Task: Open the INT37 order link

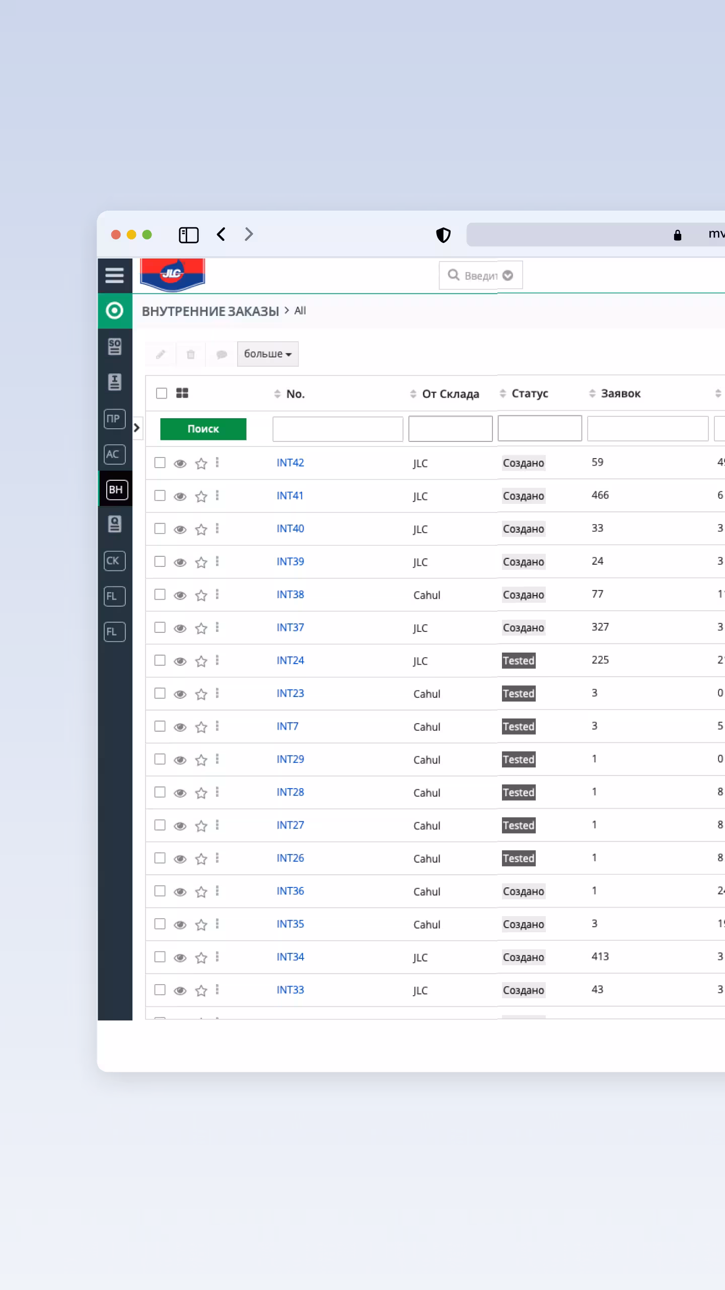Action: (290, 627)
